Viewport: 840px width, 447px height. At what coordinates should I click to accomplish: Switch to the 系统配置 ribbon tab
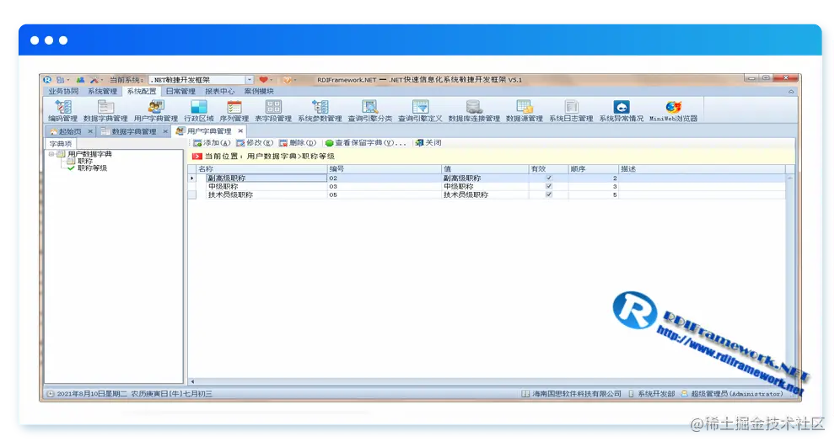click(x=142, y=92)
